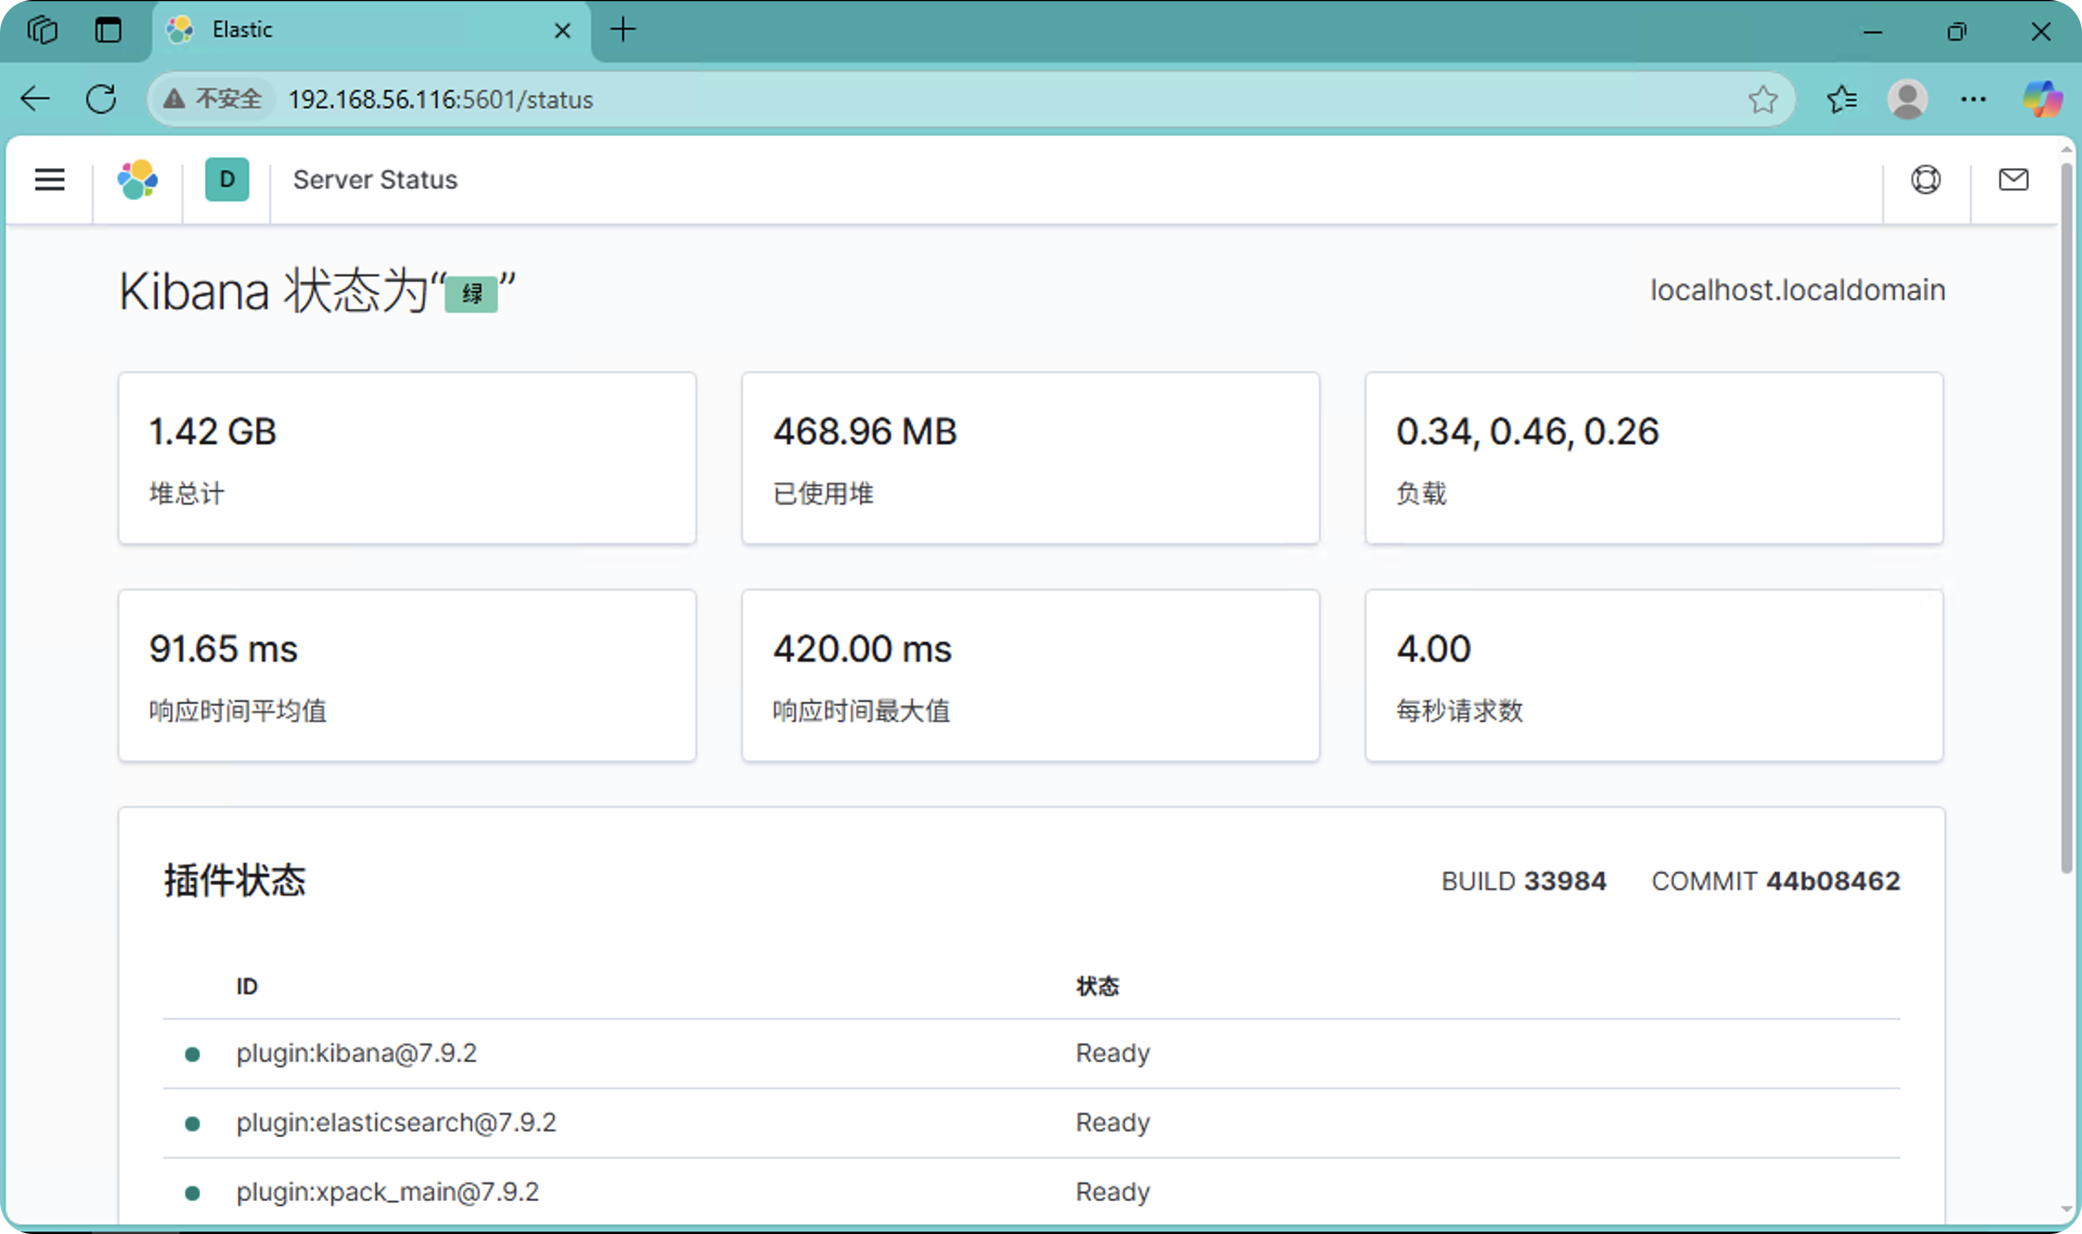Open the help lifebuoy menu icon
The image size is (2082, 1234).
[1926, 179]
